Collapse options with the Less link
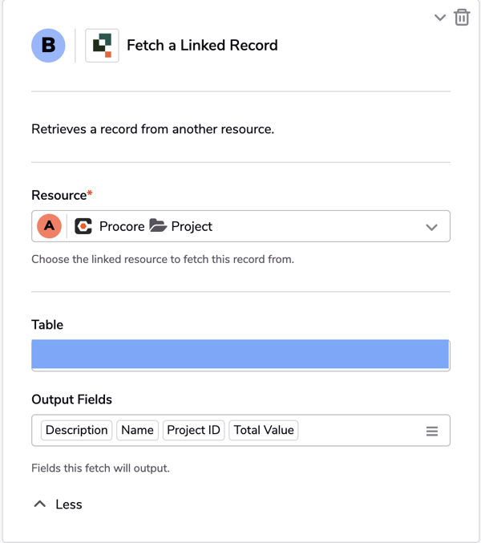 pyautogui.click(x=69, y=505)
